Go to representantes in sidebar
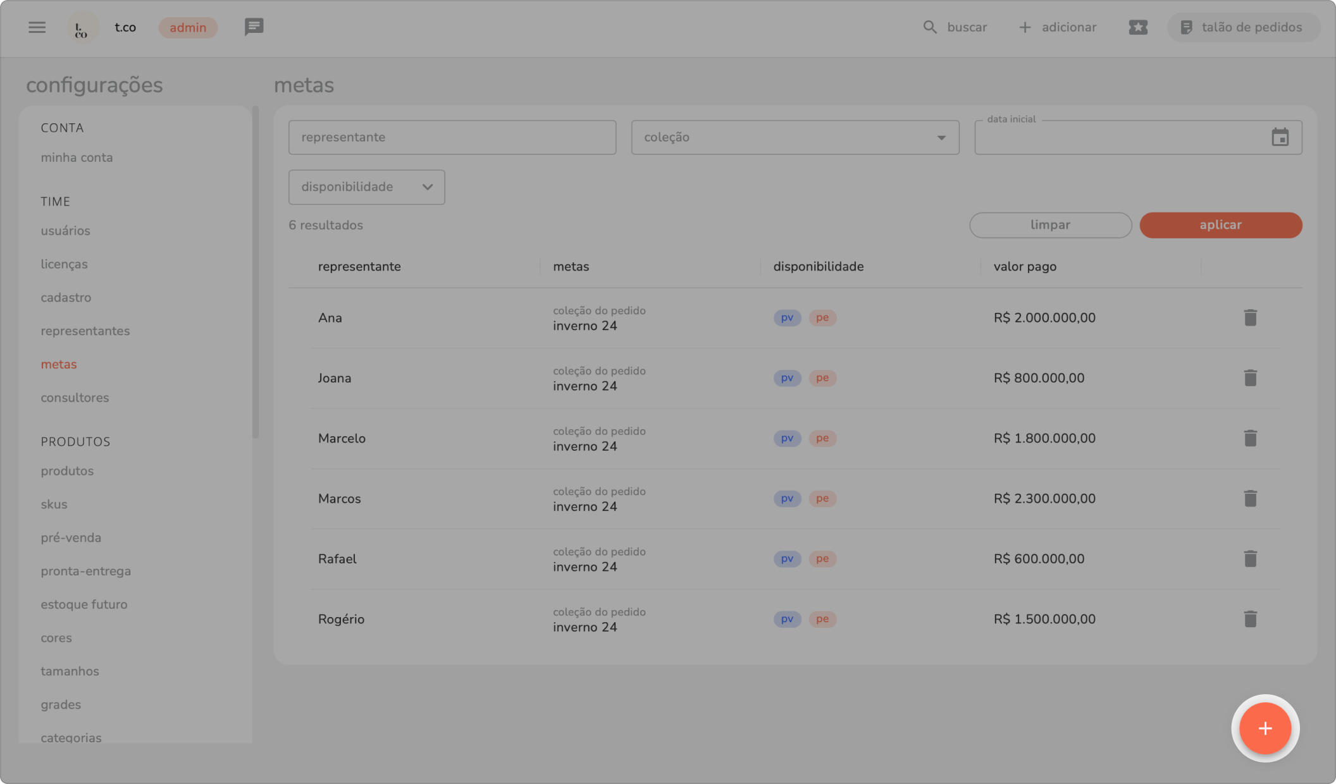The width and height of the screenshot is (1336, 784). pyautogui.click(x=85, y=331)
